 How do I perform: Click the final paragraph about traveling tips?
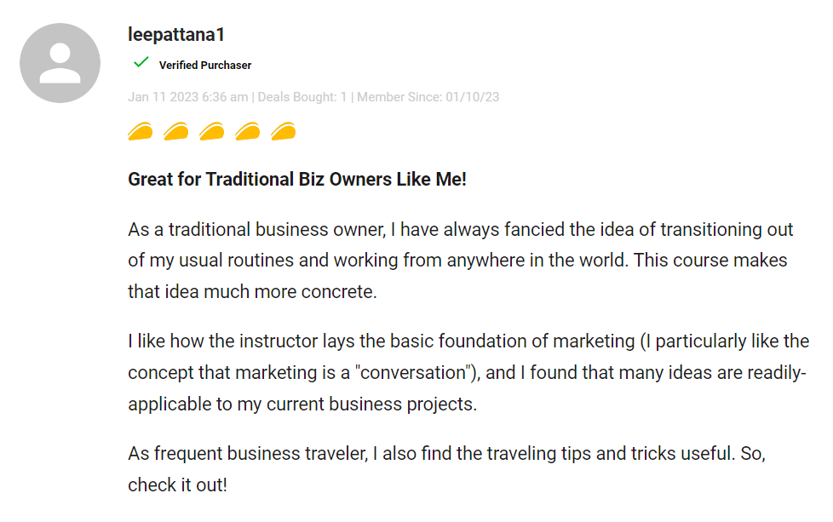tap(447, 469)
